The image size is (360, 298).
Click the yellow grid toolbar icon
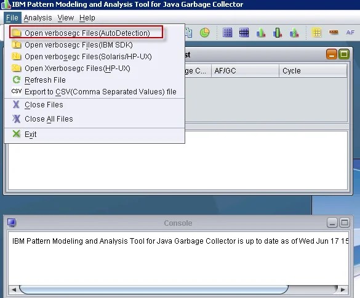tap(316, 33)
